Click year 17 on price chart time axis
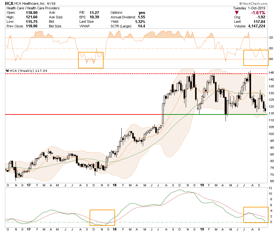This screenshot has height=232, width=280. (29, 185)
